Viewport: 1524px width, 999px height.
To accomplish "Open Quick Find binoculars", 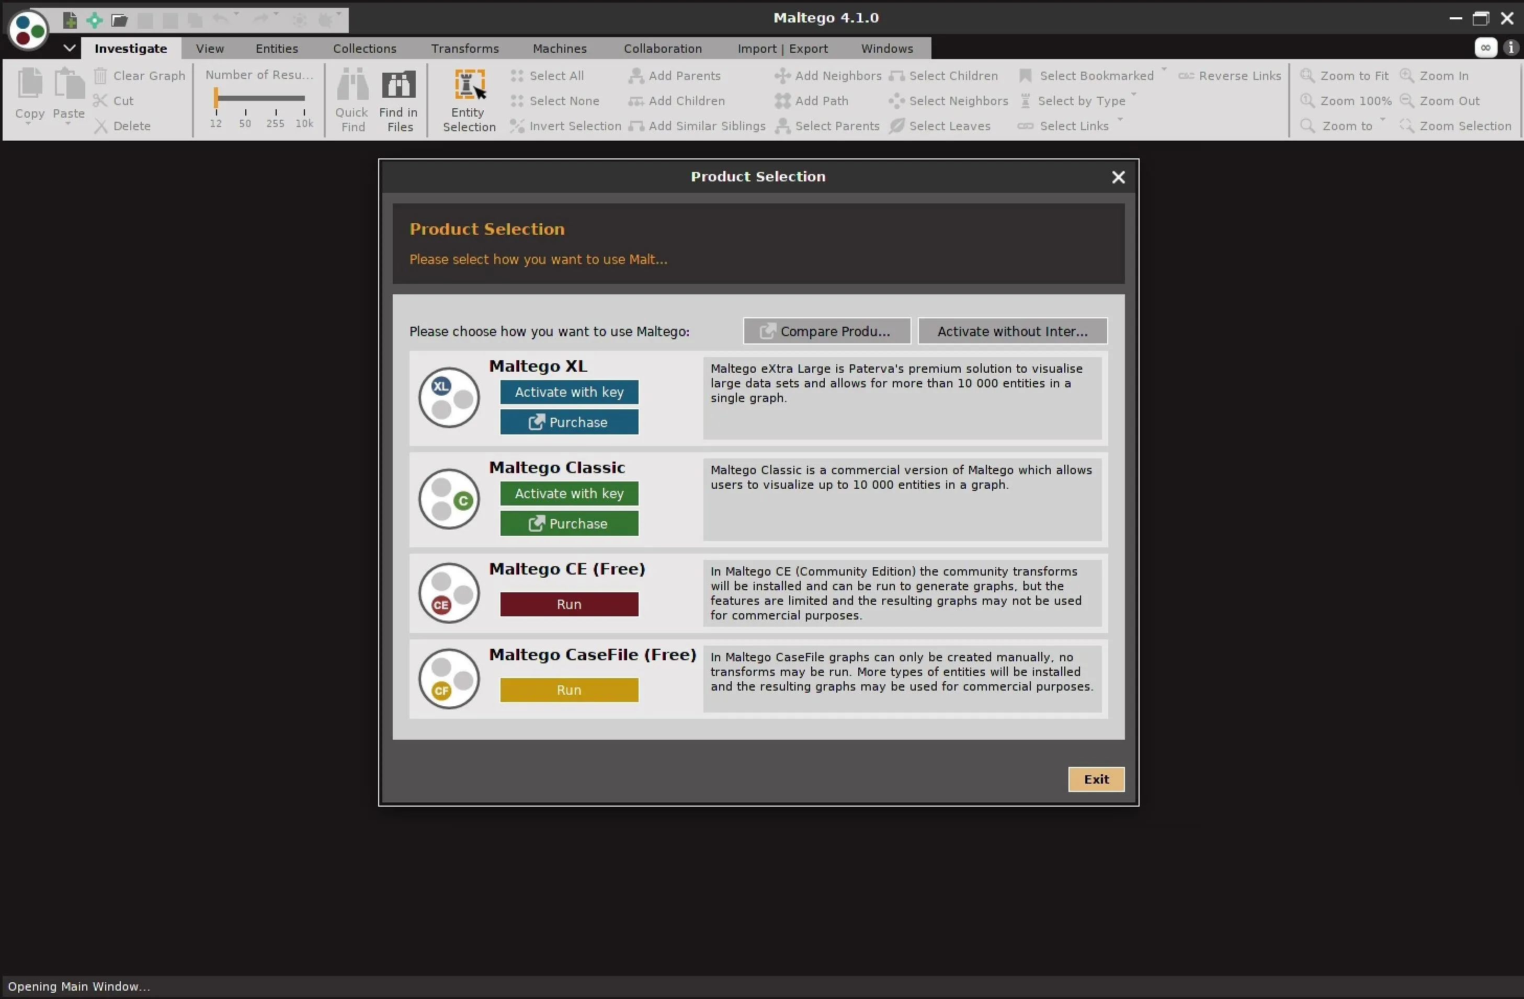I will pyautogui.click(x=352, y=99).
